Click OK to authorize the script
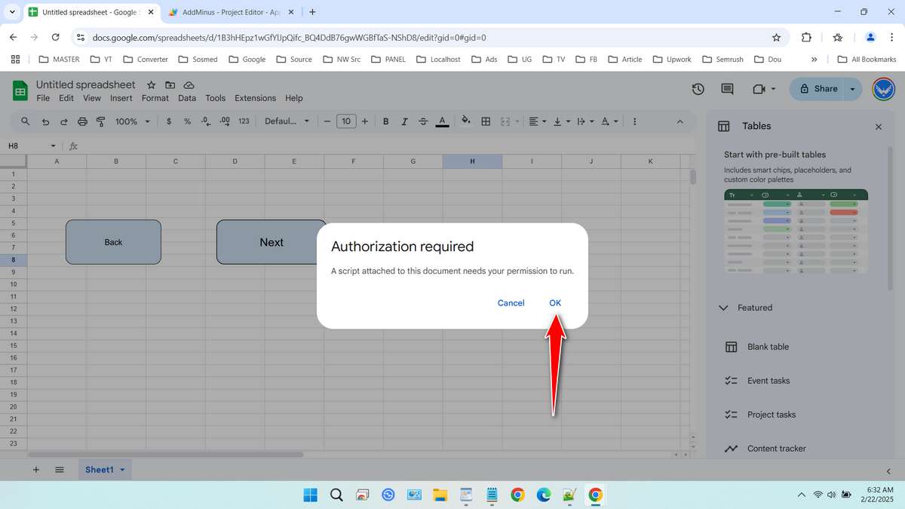905x509 pixels. 555,302
